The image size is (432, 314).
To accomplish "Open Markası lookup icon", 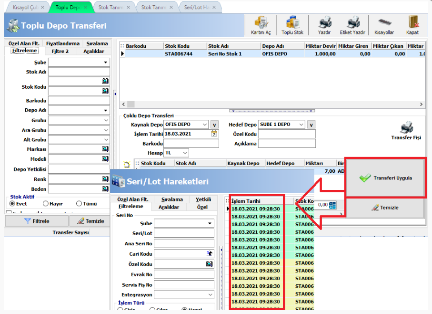I will coord(105,149).
